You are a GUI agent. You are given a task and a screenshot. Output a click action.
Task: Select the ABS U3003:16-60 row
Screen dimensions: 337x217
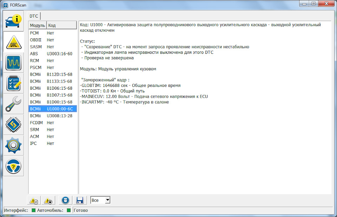(x=53, y=53)
